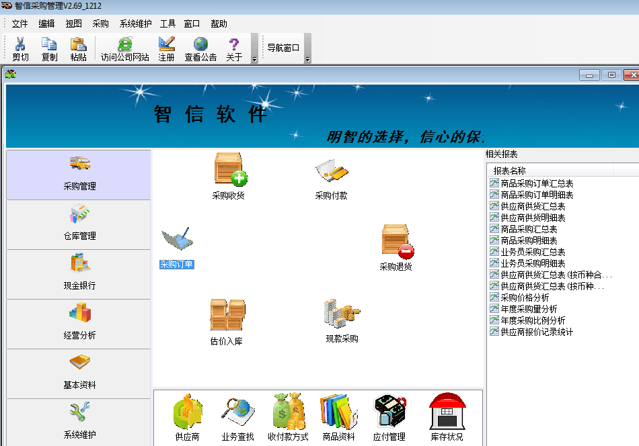
Task: Select 基本资料 in the sidebar
Action: coord(79,374)
